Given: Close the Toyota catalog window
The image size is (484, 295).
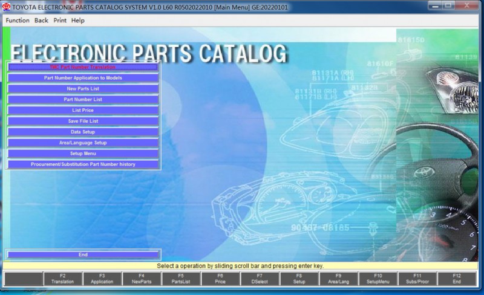Looking at the screenshot, I should pos(466,5).
